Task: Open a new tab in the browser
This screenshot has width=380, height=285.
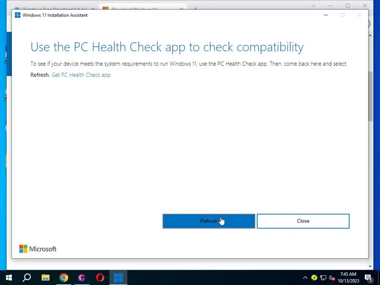Action: coord(195,9)
